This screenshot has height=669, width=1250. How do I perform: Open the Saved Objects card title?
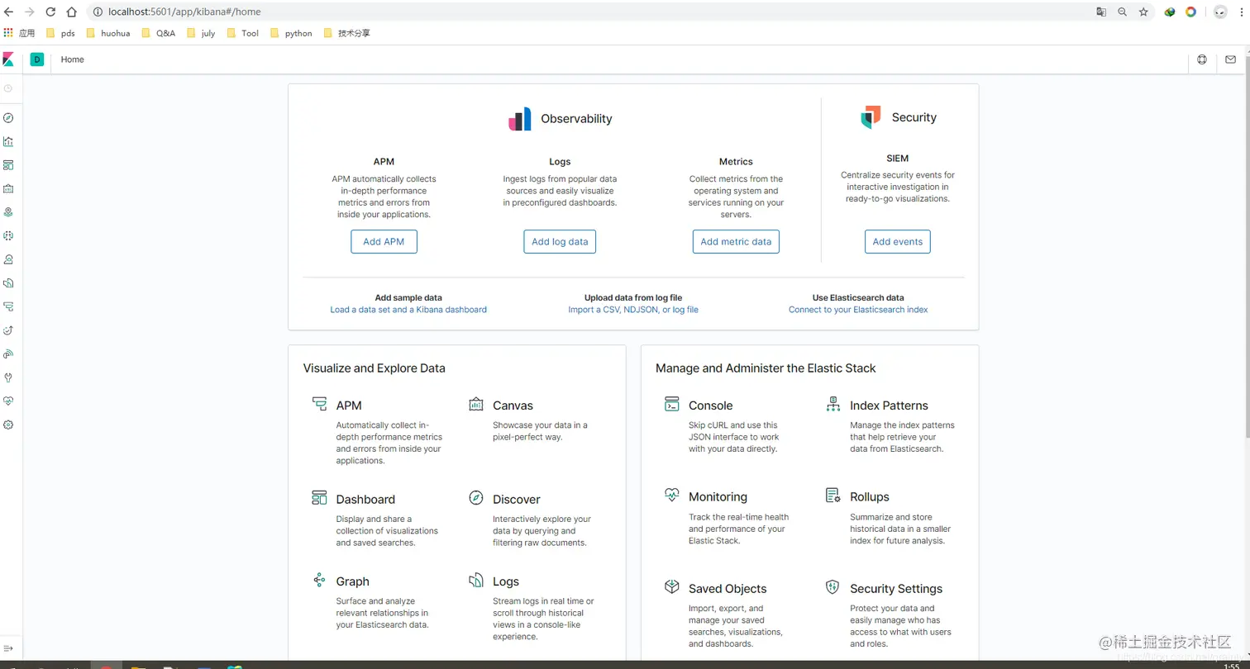point(728,589)
